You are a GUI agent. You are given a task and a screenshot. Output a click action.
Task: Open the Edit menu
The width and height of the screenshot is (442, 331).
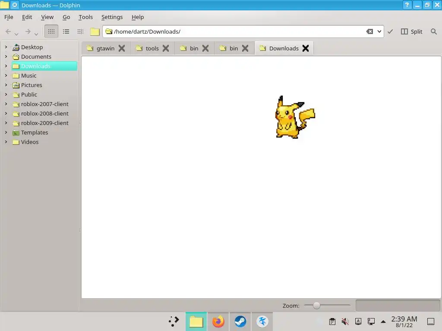pyautogui.click(x=27, y=17)
